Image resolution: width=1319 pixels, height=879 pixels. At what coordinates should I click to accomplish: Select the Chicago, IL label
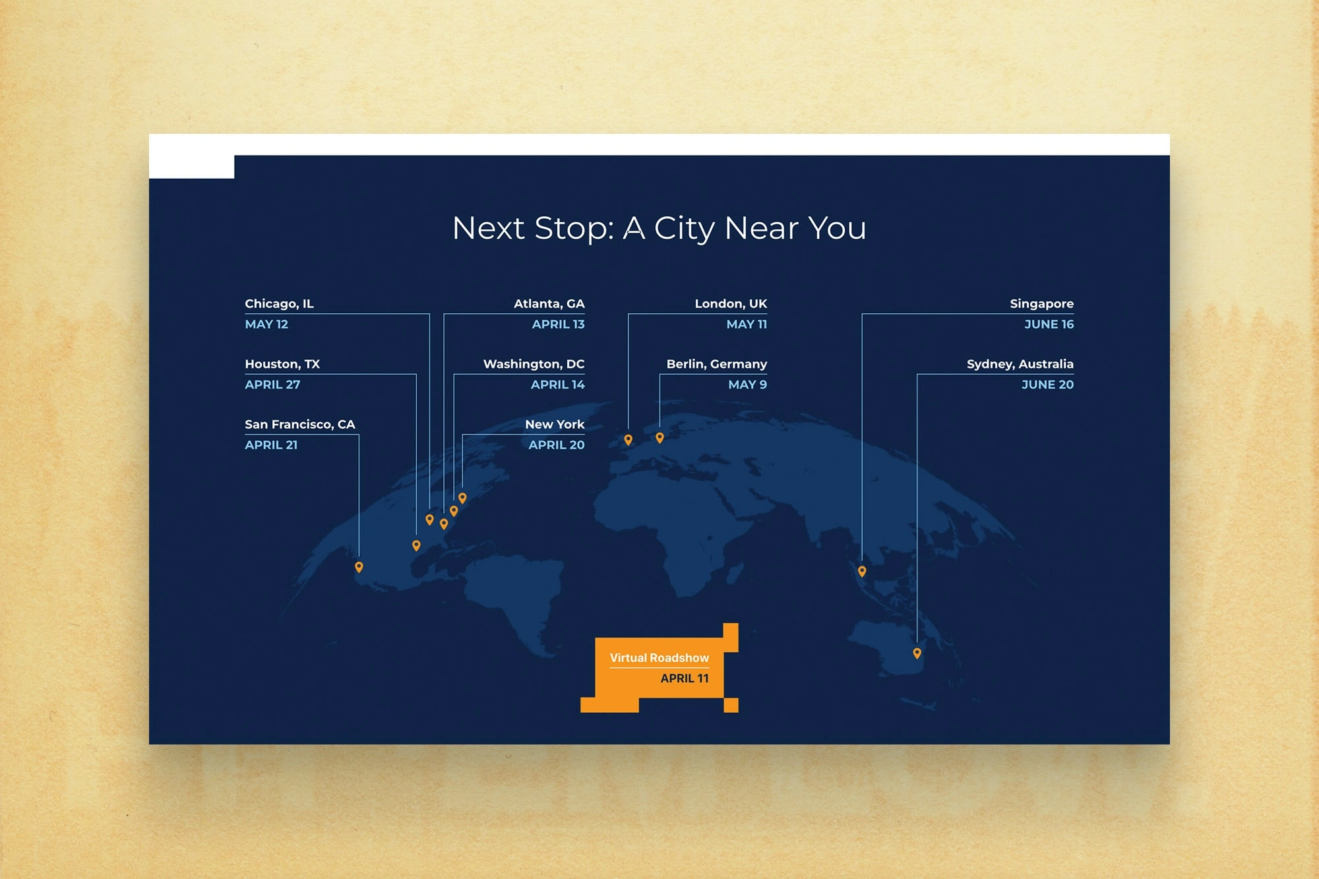coord(279,304)
